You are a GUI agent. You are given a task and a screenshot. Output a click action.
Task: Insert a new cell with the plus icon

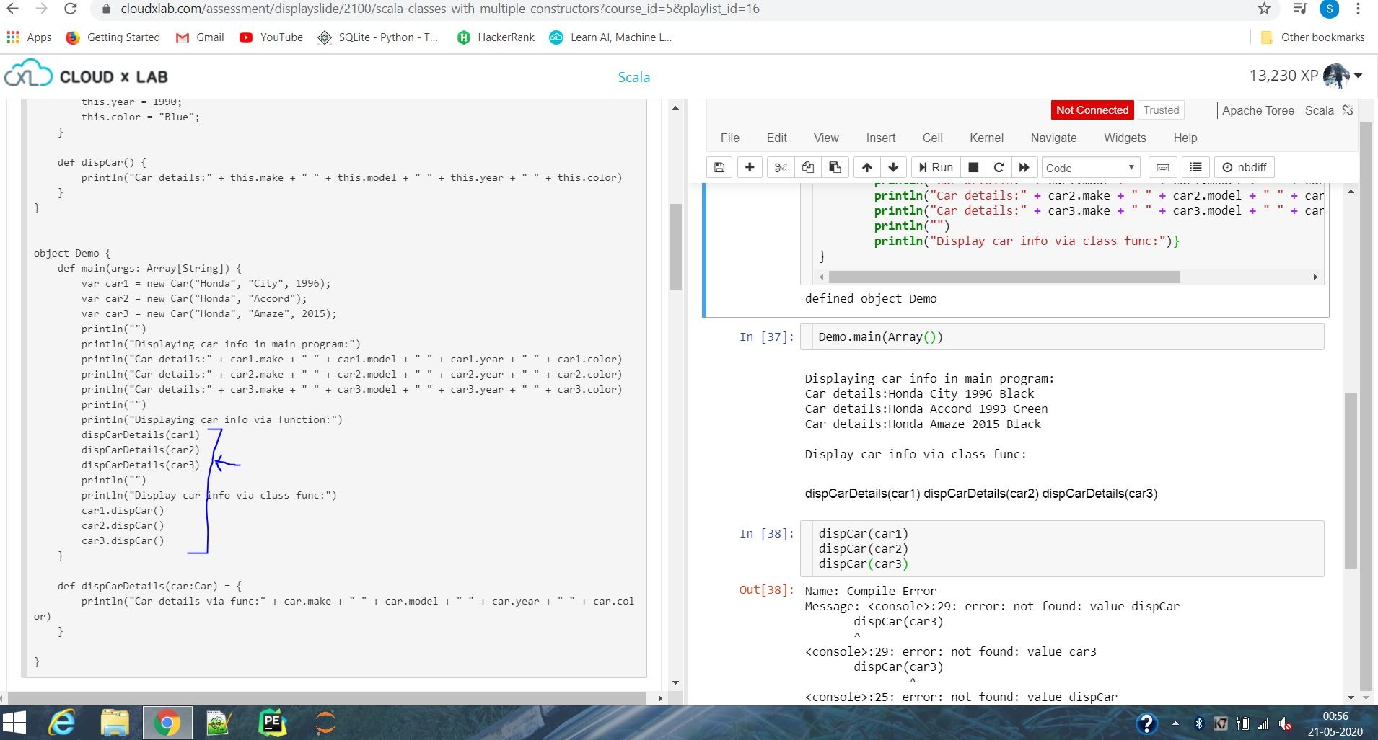pos(750,167)
